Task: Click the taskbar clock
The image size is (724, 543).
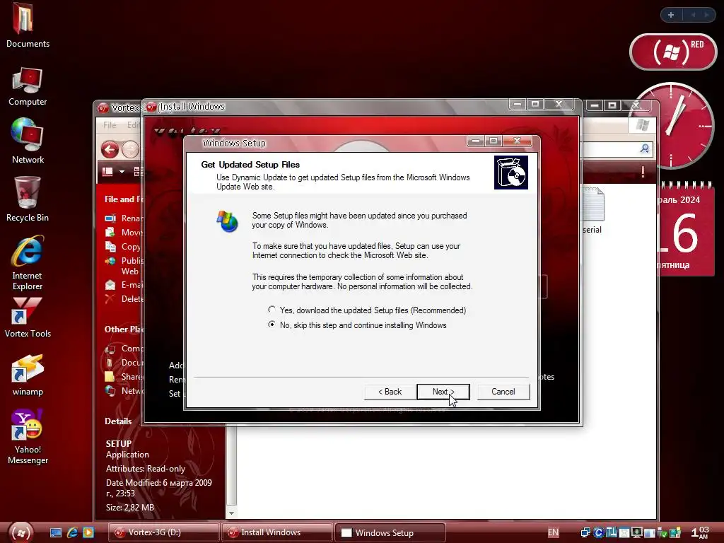Action: click(700, 532)
